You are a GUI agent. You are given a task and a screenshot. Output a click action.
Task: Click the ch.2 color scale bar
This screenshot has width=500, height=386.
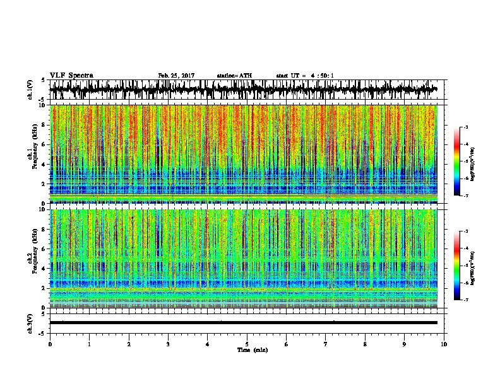tap(456, 266)
